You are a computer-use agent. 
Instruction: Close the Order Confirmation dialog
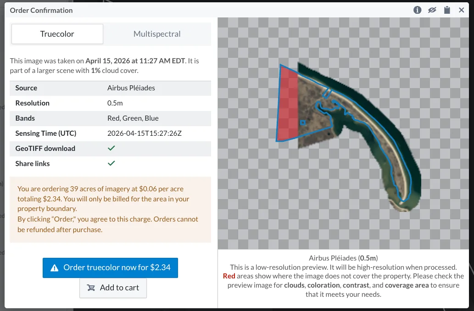[461, 10]
